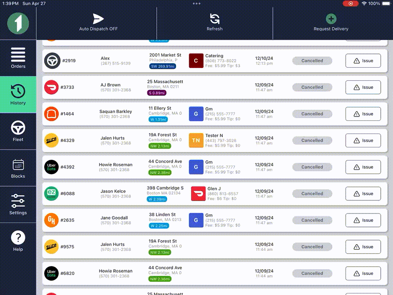Report an issue for order #6088
Image resolution: width=393 pixels, height=295 pixels.
tap(363, 194)
